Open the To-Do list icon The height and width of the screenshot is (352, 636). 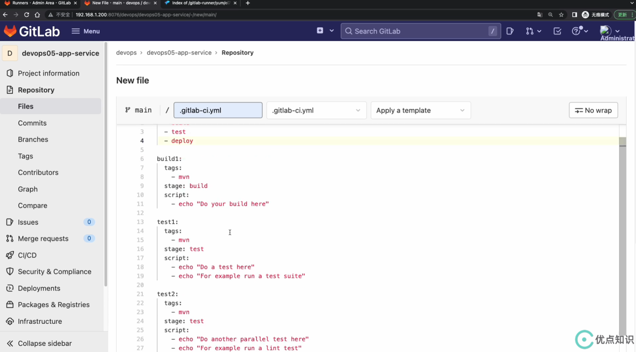[x=557, y=31]
